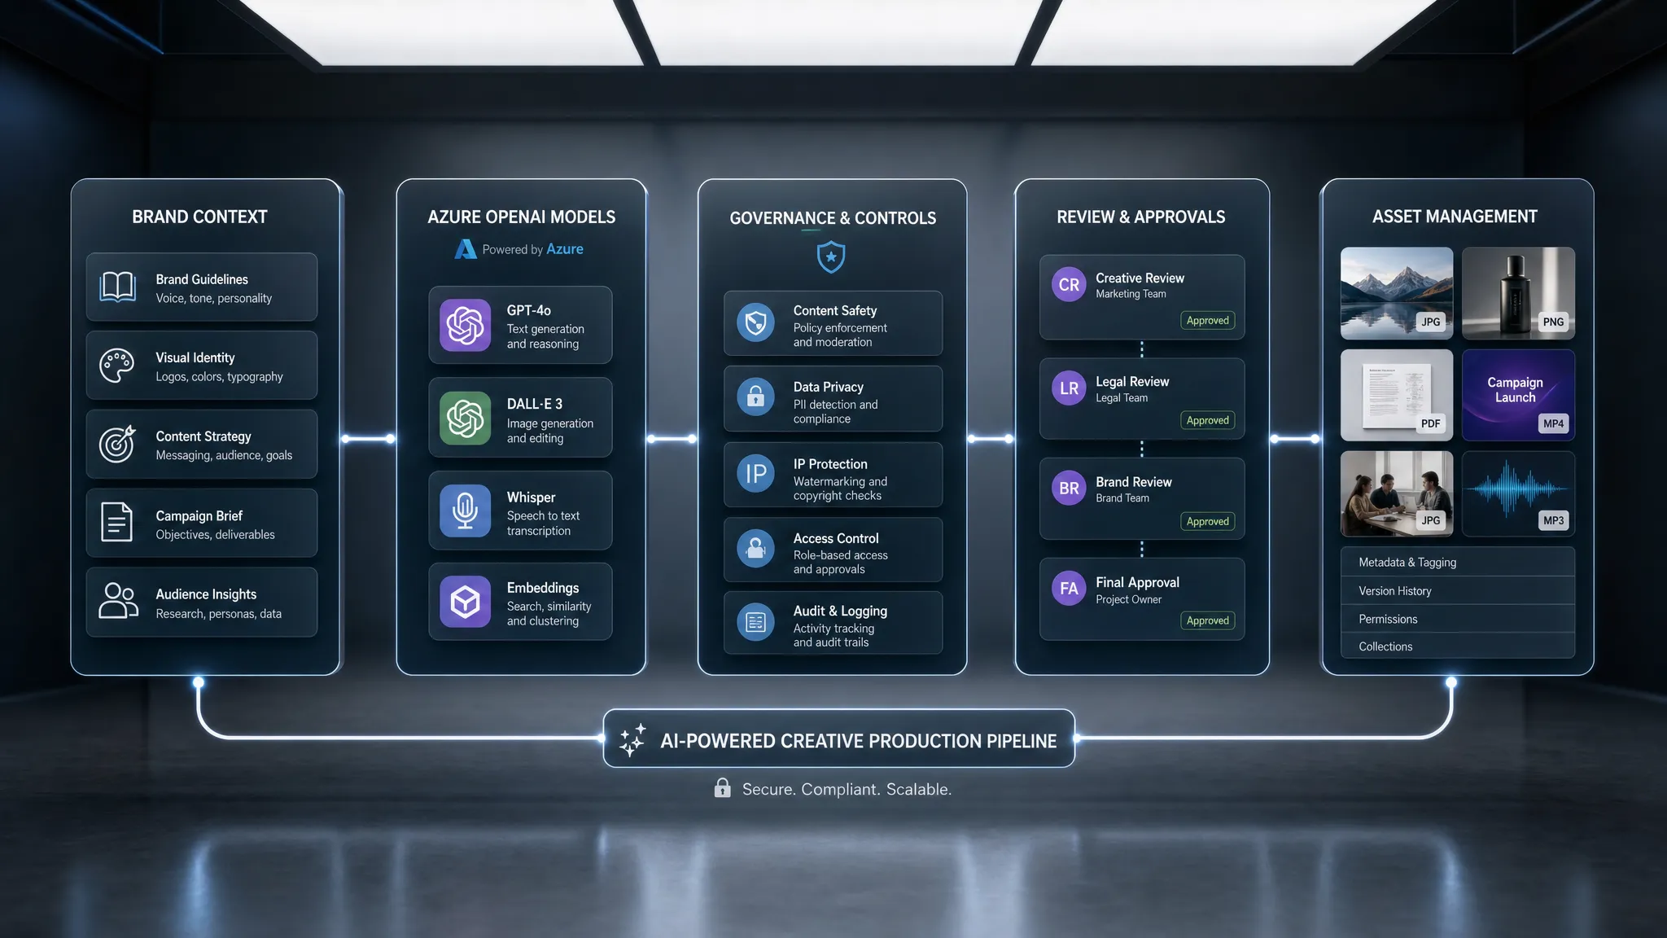
Task: Click the Content Strategy card title
Action: pyautogui.click(x=203, y=436)
